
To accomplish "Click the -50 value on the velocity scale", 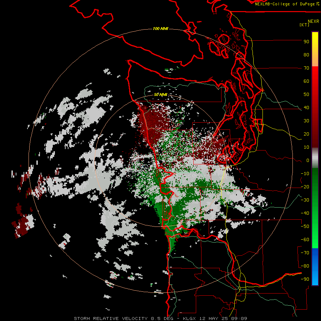I will click(305, 226).
